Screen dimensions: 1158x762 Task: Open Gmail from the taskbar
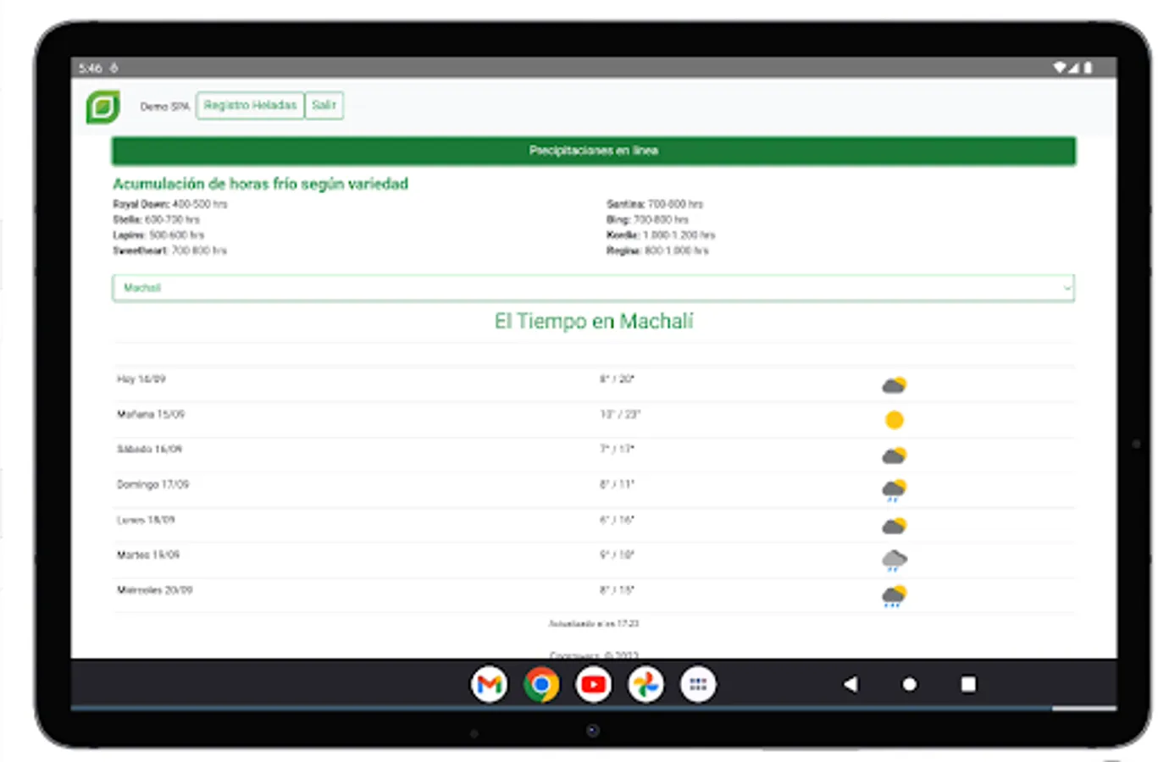click(x=490, y=684)
